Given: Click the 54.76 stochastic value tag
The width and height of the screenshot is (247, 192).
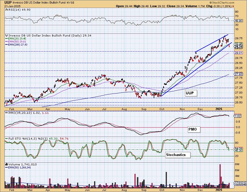Looking at the screenshot, I should (238, 148).
